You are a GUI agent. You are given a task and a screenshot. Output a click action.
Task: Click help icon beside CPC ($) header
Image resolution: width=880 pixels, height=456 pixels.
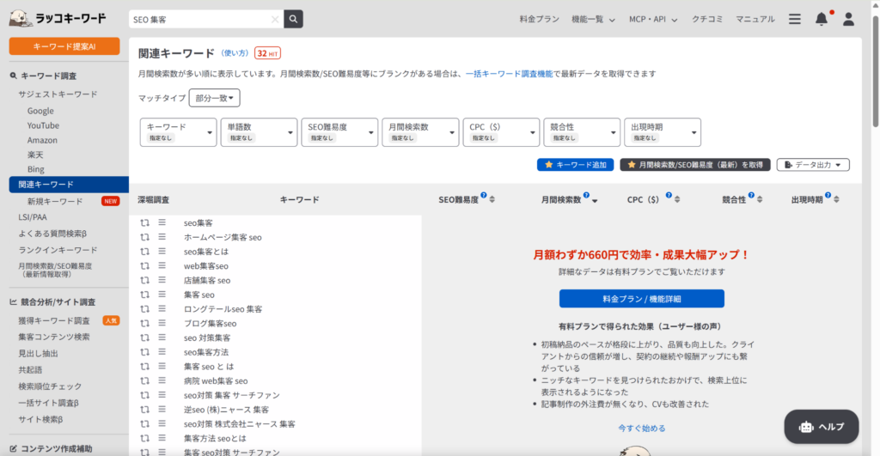coord(669,195)
